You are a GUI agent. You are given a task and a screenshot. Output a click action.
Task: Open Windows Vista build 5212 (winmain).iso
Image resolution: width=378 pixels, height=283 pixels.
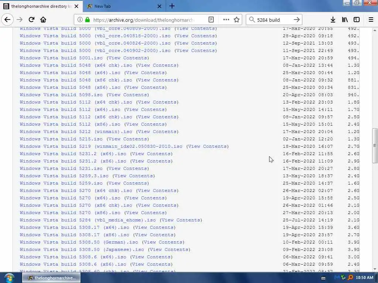pyautogui.click(x=76, y=132)
